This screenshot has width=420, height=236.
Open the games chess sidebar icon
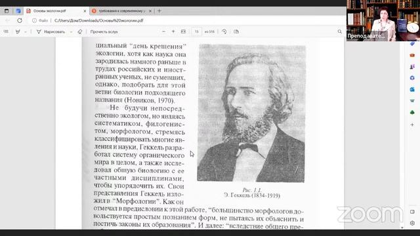click(x=412, y=67)
